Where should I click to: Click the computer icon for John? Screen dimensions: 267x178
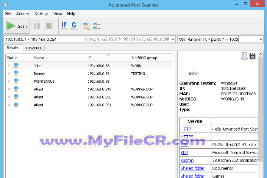pos(16,65)
